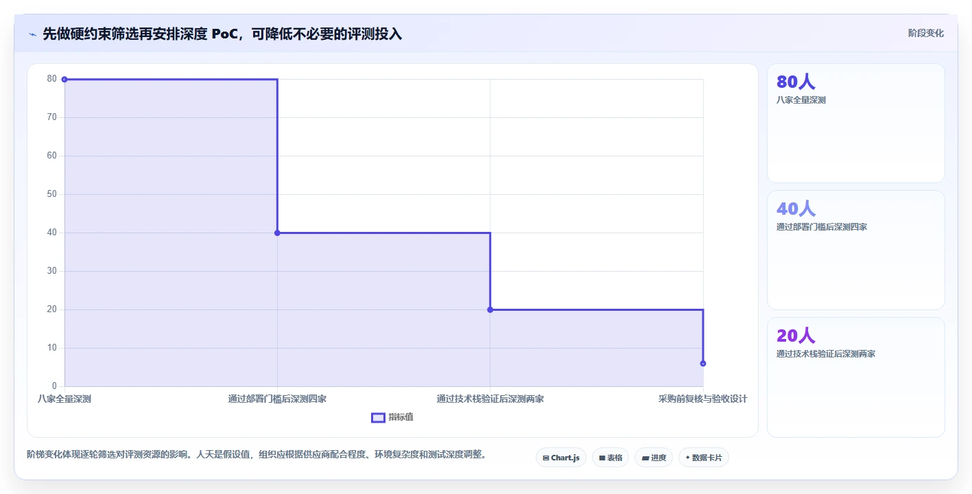Click the 20人 card value
This screenshot has width=972, height=494.
point(796,336)
